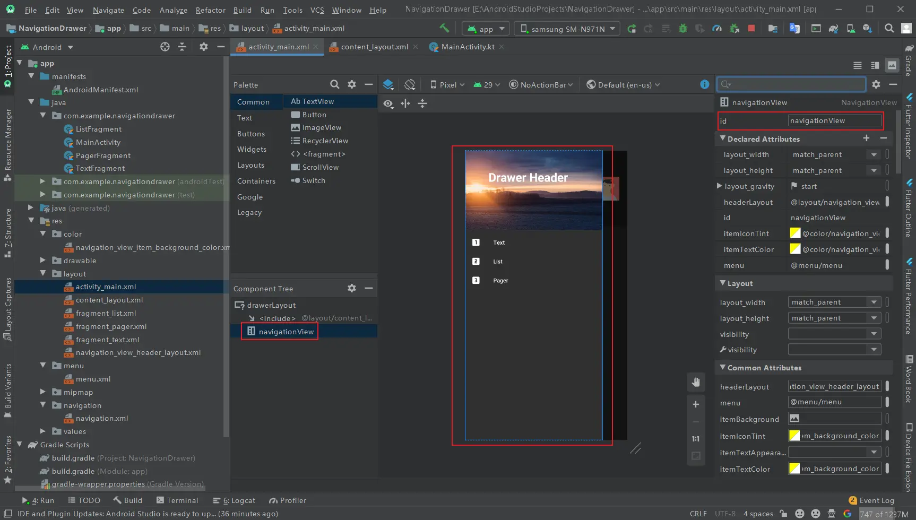
Task: Click the zoom in plus button on canvas
Action: (696, 404)
